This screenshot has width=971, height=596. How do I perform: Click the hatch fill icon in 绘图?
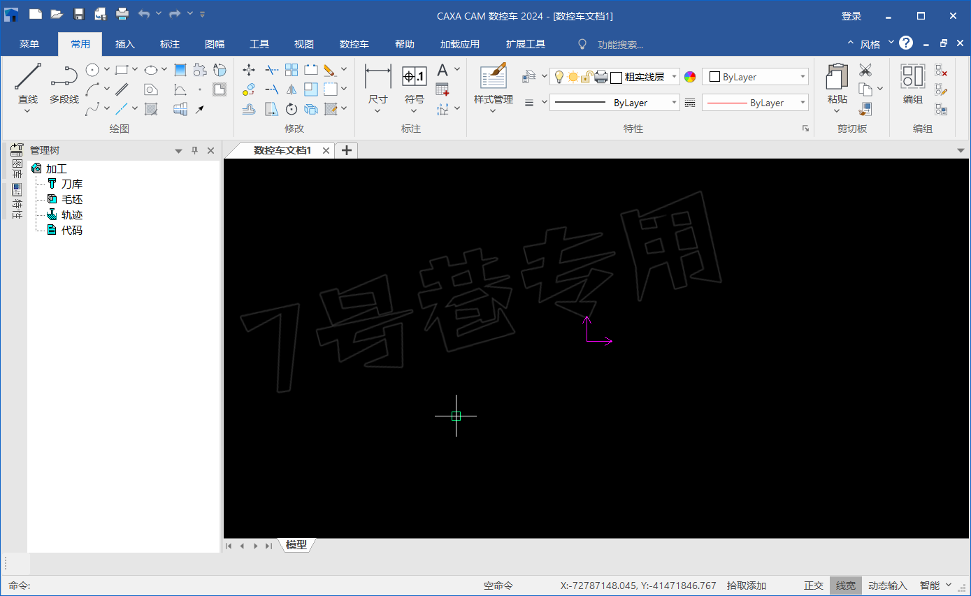point(151,109)
